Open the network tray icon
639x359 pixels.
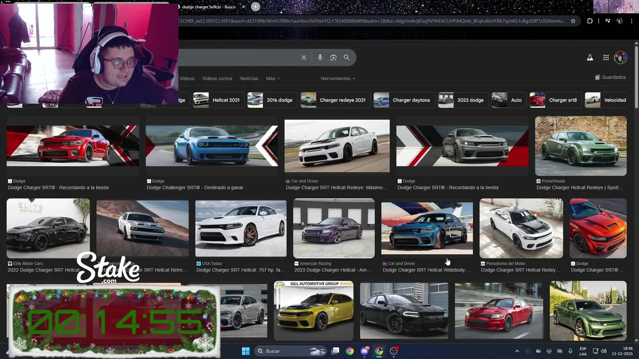[596, 351]
